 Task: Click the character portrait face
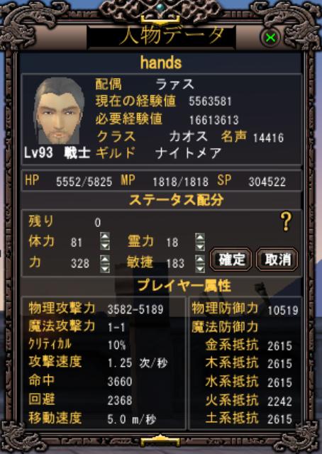[58, 111]
